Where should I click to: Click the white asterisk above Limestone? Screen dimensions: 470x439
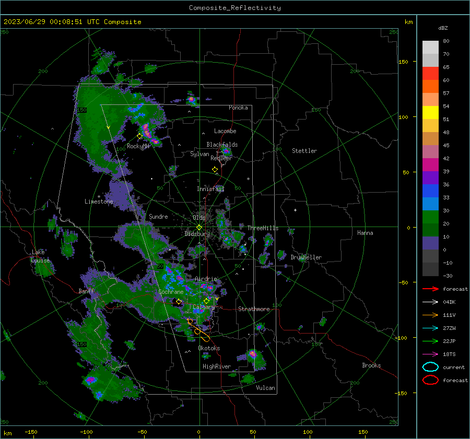coord(99,197)
